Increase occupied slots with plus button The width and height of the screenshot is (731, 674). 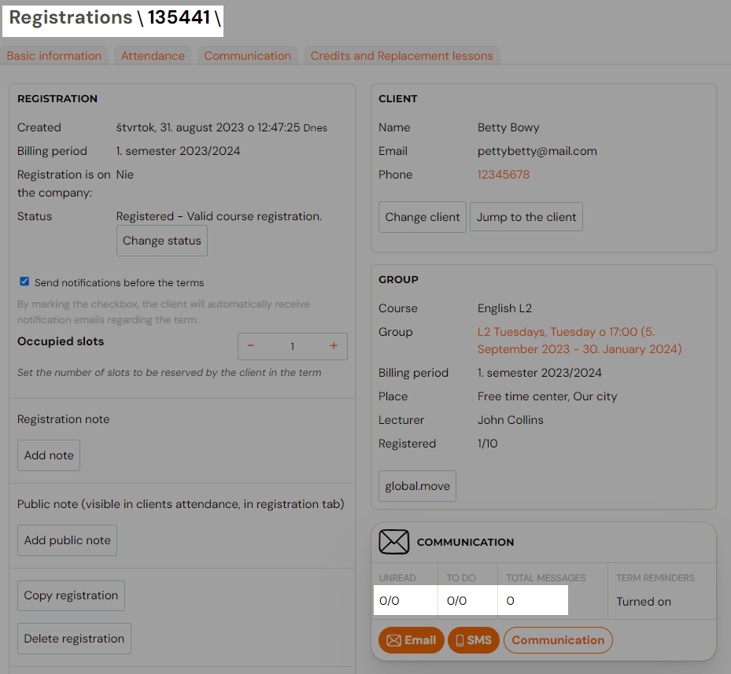(x=334, y=346)
